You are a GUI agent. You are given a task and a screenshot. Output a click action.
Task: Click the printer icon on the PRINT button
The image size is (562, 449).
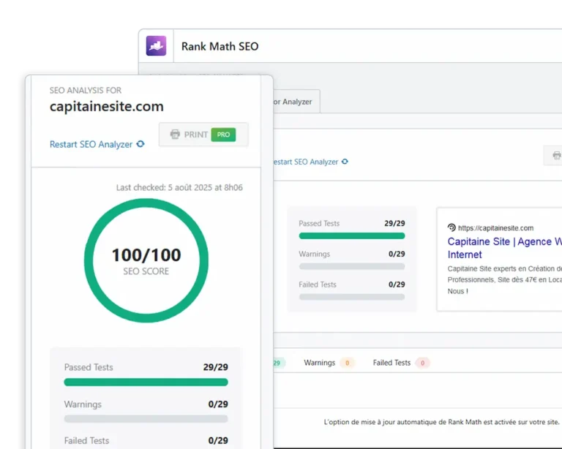(175, 135)
